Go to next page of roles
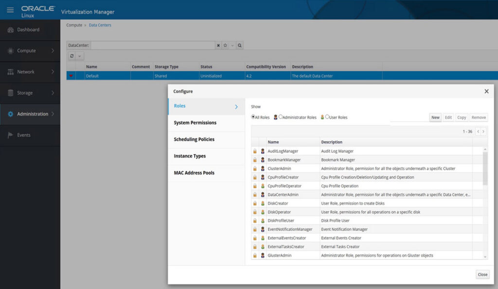Screen dimensions: 498x289 click(483, 131)
